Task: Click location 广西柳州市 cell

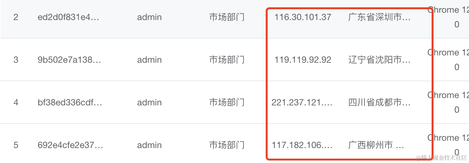Action: click(x=376, y=145)
